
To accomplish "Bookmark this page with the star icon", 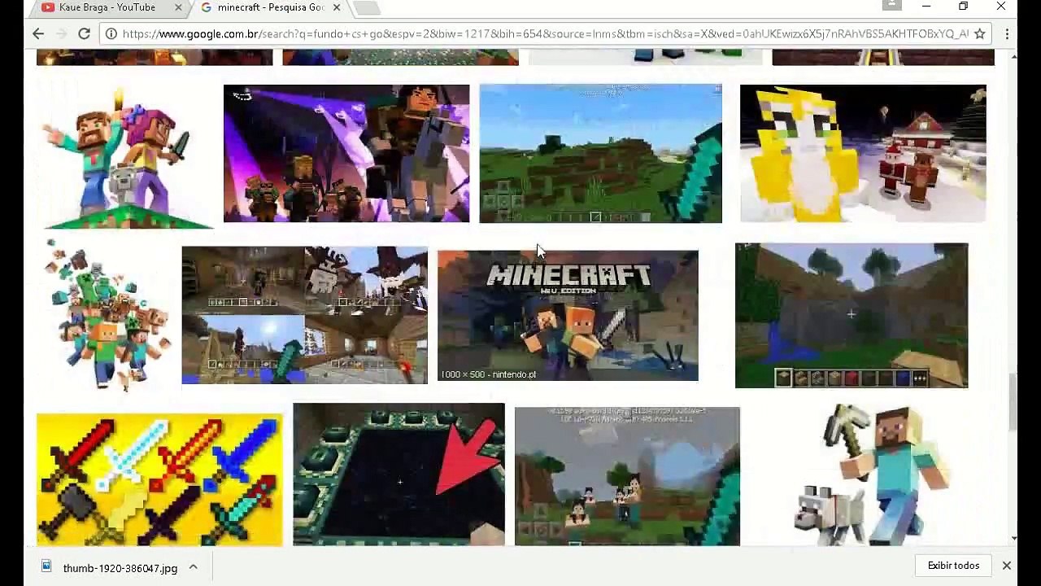I will (980, 33).
